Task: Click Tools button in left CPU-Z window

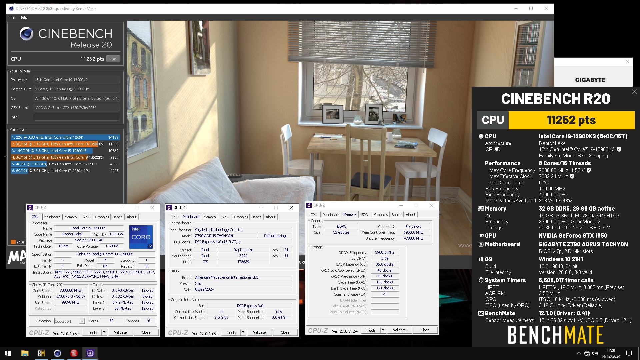Action: tap(92, 332)
